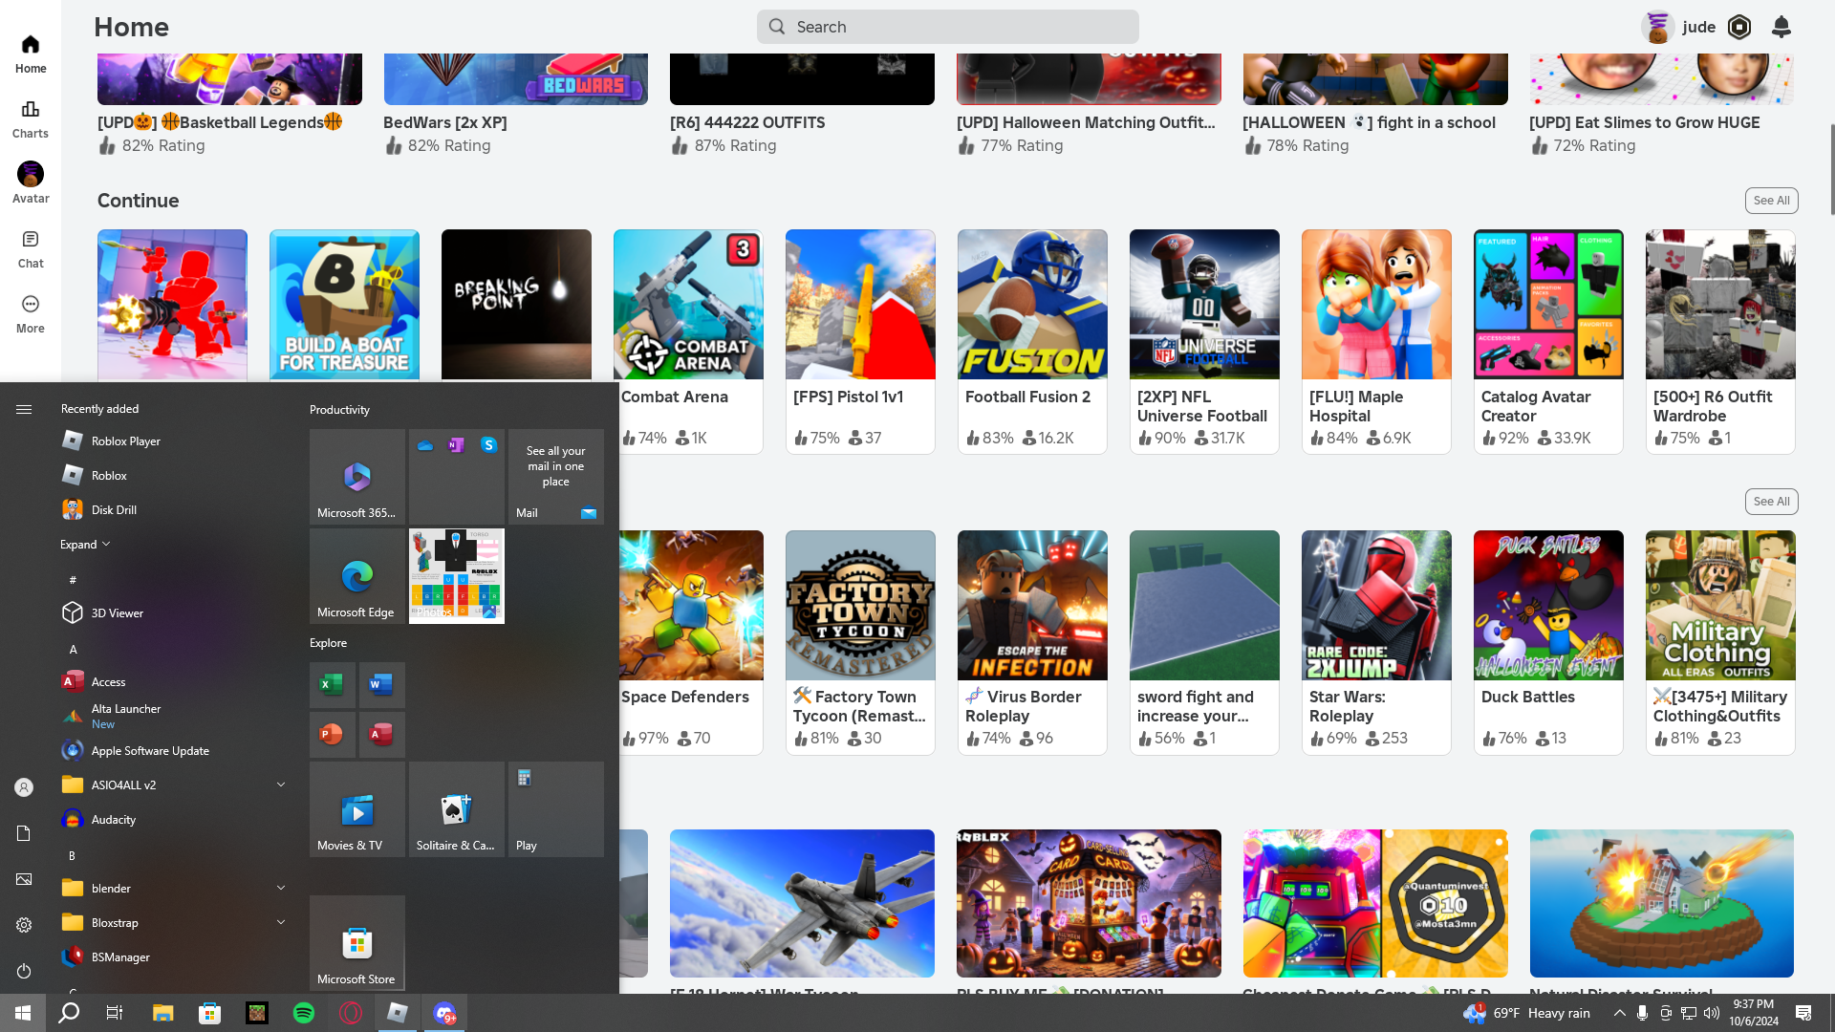Open the Robux icon in top bar
This screenshot has width=1835, height=1032.
pos(1738,27)
